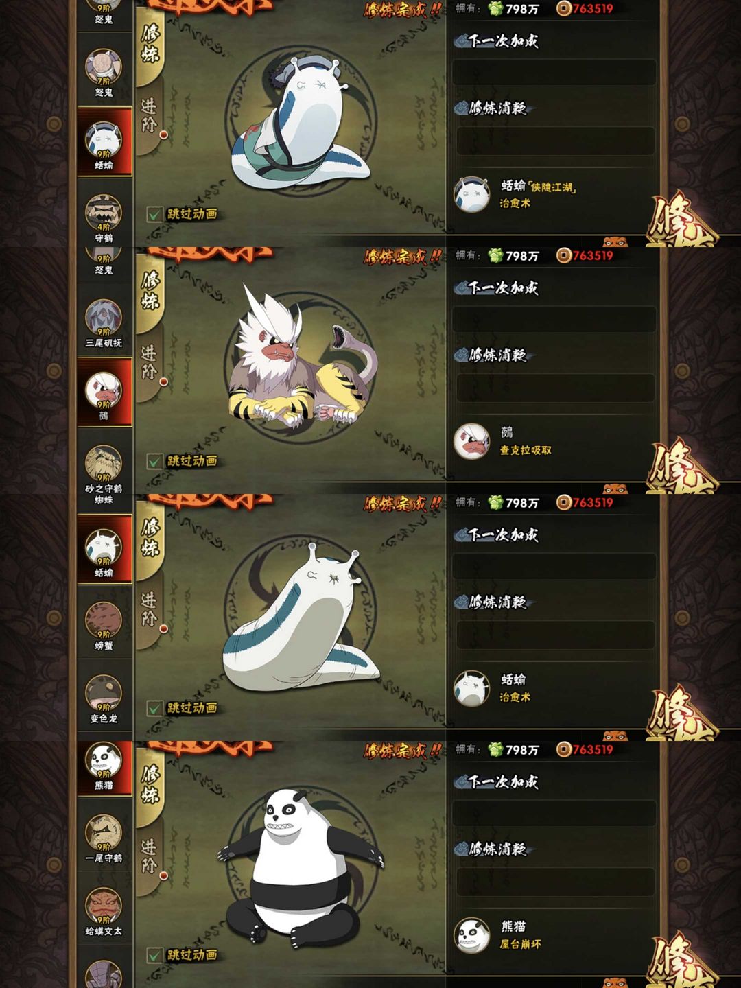Toggle 跳过动画 checkbox below the panda
This screenshot has width=741, height=988.
[x=154, y=955]
